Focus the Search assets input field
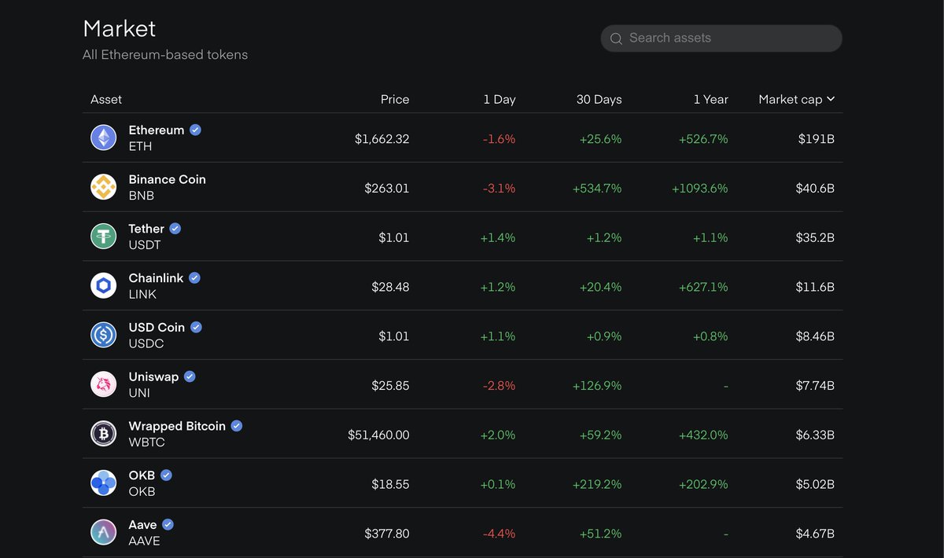Viewport: 944px width, 558px height. point(721,39)
